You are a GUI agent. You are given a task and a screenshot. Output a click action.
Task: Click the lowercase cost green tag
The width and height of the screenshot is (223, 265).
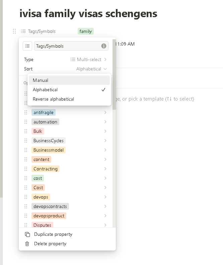coord(38,178)
